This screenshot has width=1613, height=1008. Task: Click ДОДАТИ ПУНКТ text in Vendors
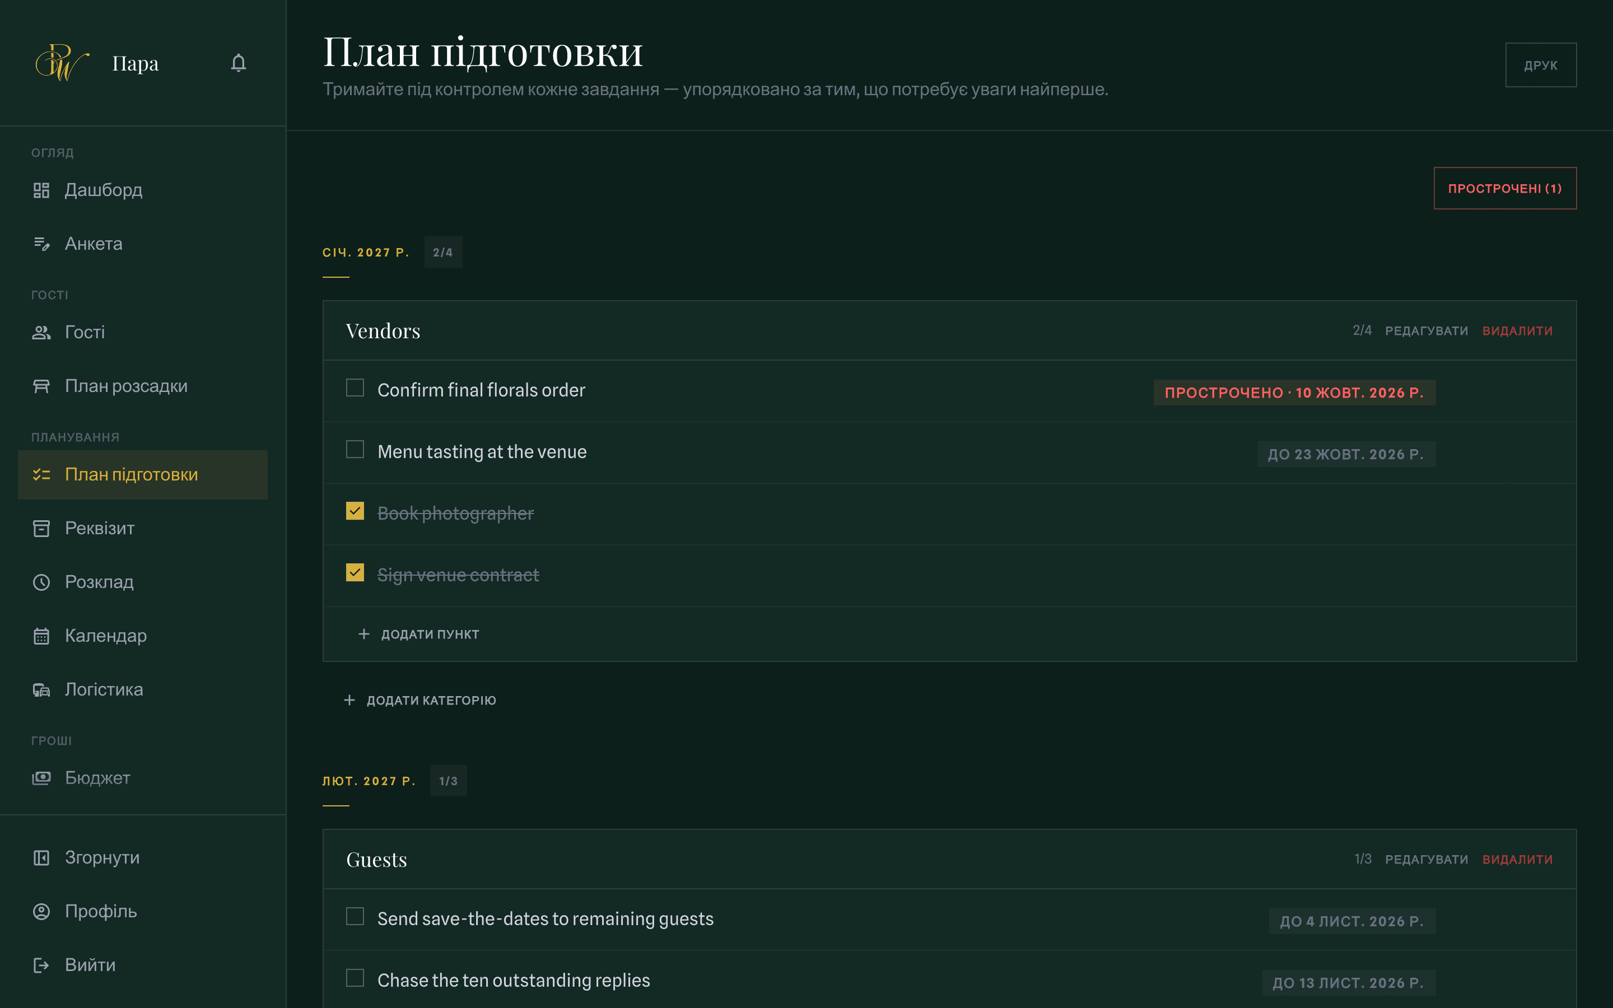pos(430,634)
